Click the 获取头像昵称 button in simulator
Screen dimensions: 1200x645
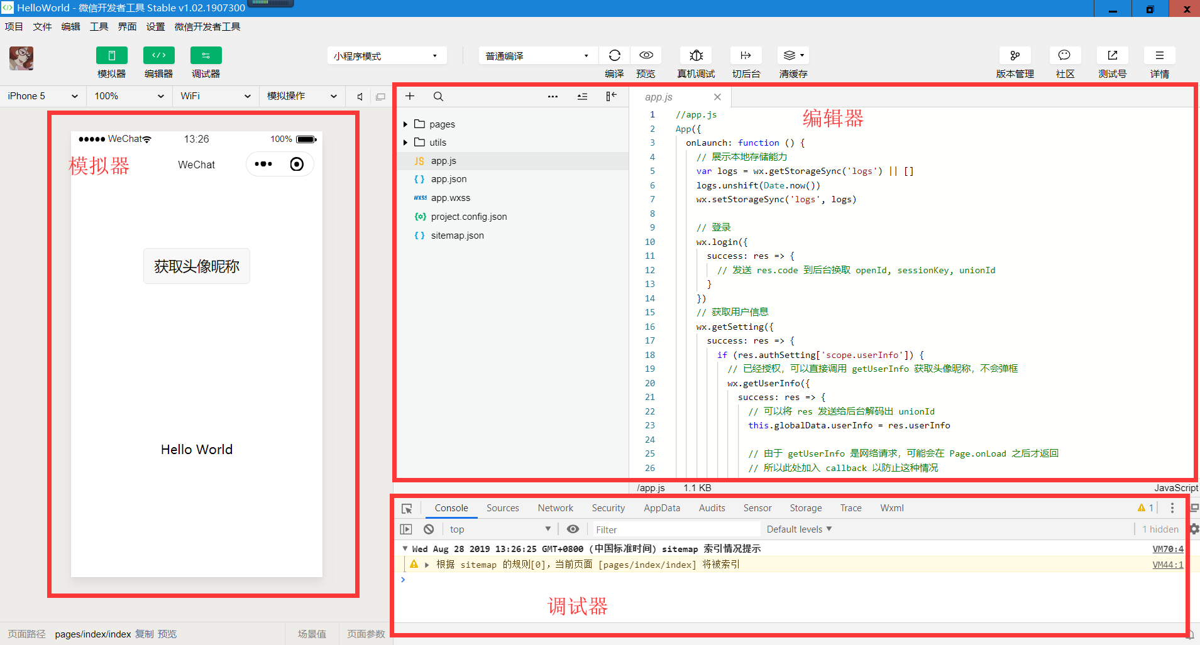click(x=197, y=266)
